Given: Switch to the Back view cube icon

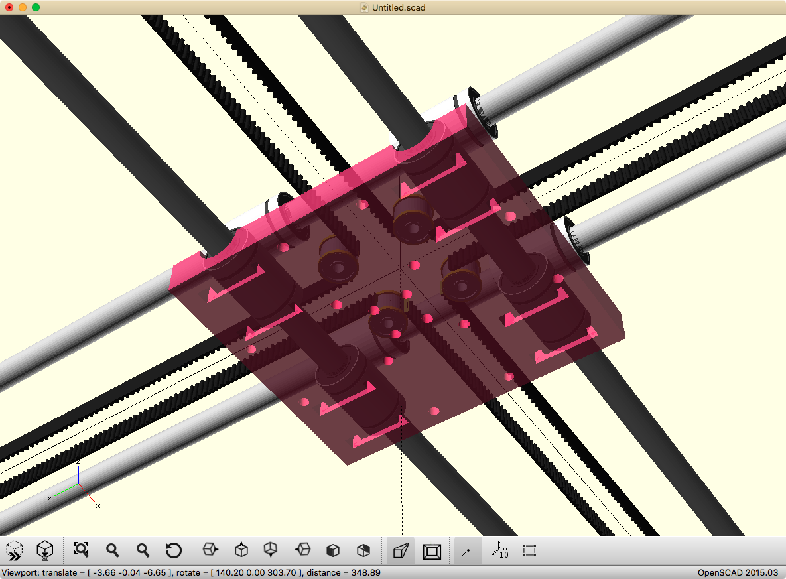Looking at the screenshot, I should click(363, 550).
